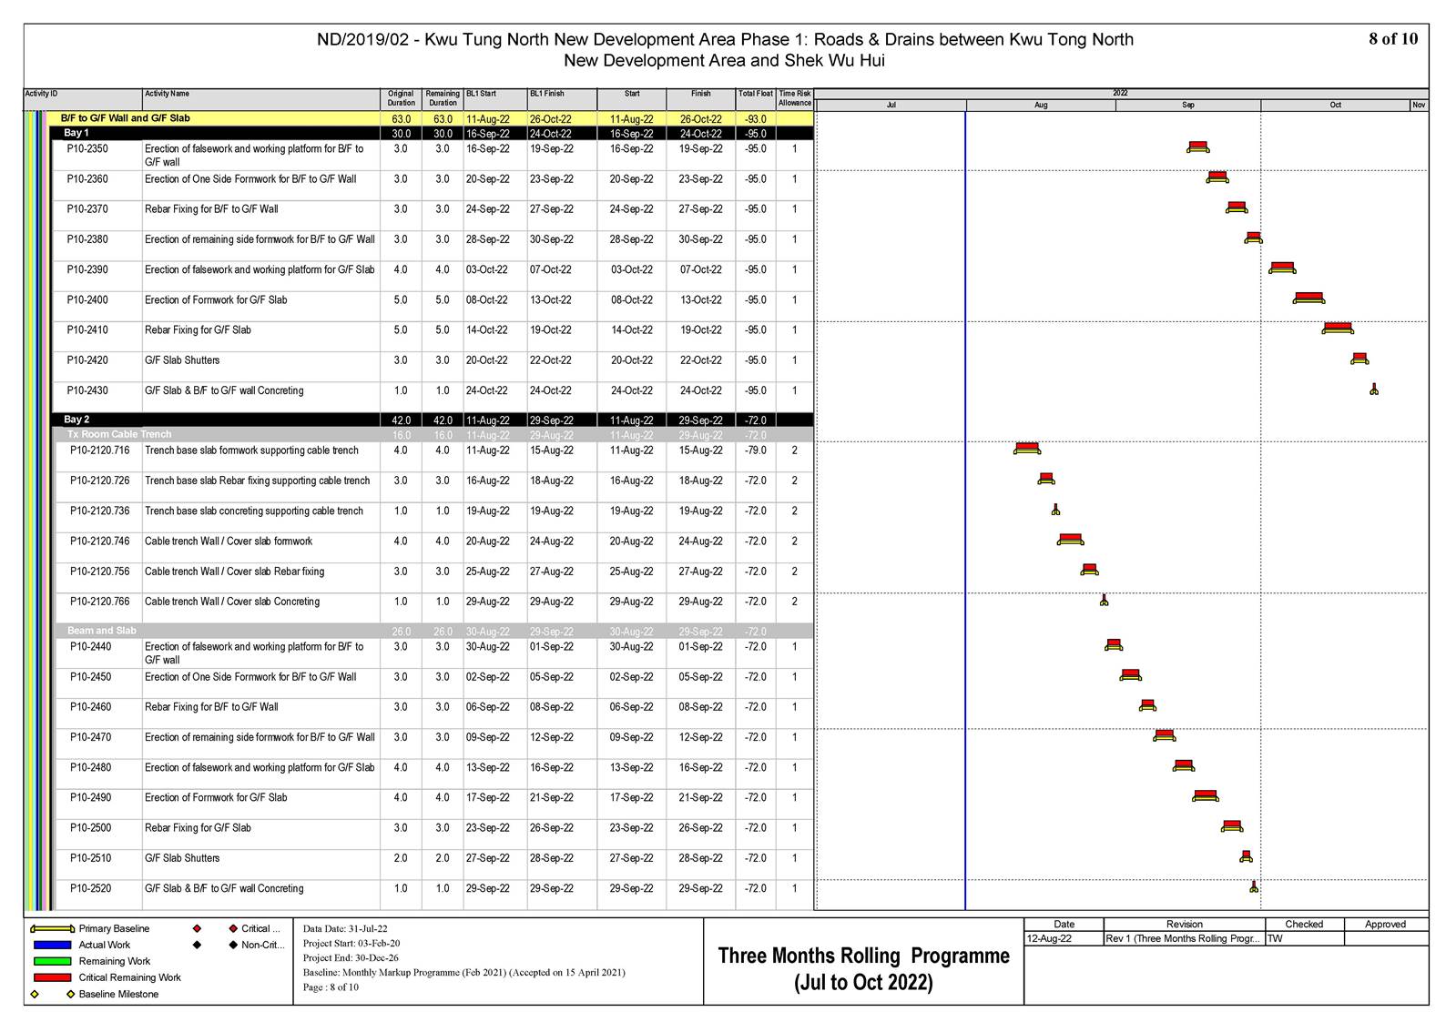
Task: Click the Time Risk Allowance column header
Action: click(795, 98)
